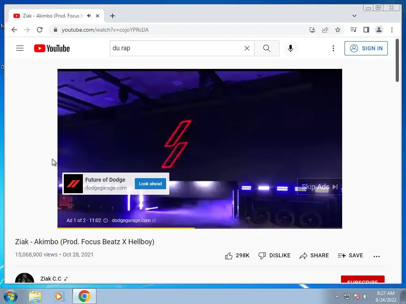406x304 pixels.
Task: Reload the page with refresh icon
Action: [40, 30]
